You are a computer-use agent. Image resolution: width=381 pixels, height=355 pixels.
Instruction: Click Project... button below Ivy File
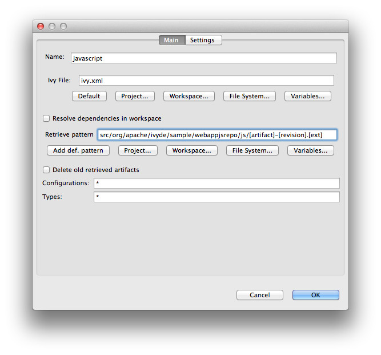pyautogui.click(x=135, y=96)
